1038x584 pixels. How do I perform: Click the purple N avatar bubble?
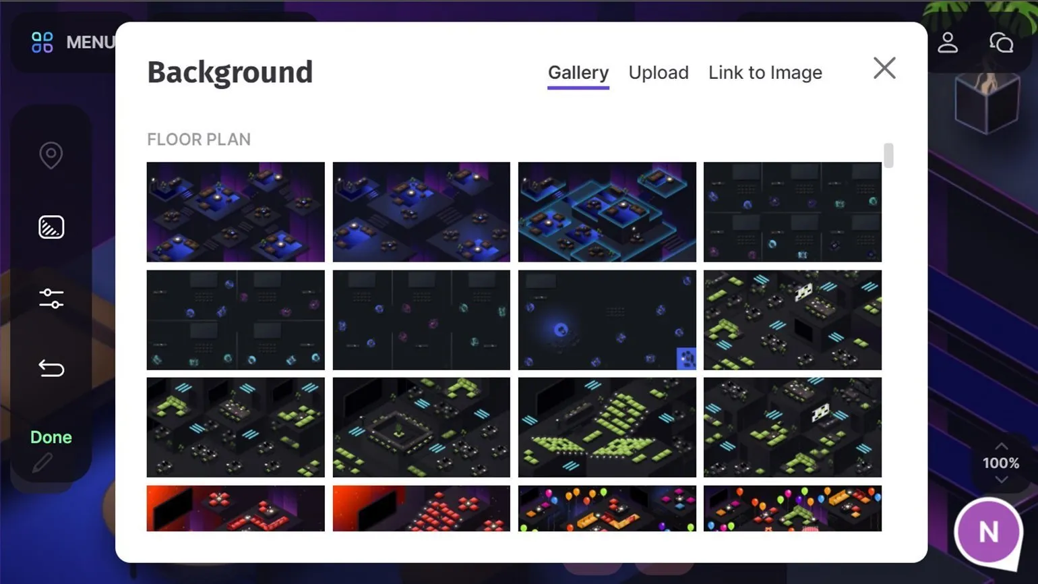point(988,532)
